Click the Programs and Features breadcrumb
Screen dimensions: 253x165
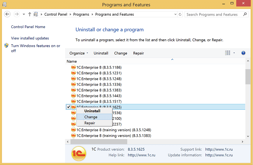pyautogui.click(x=114, y=14)
